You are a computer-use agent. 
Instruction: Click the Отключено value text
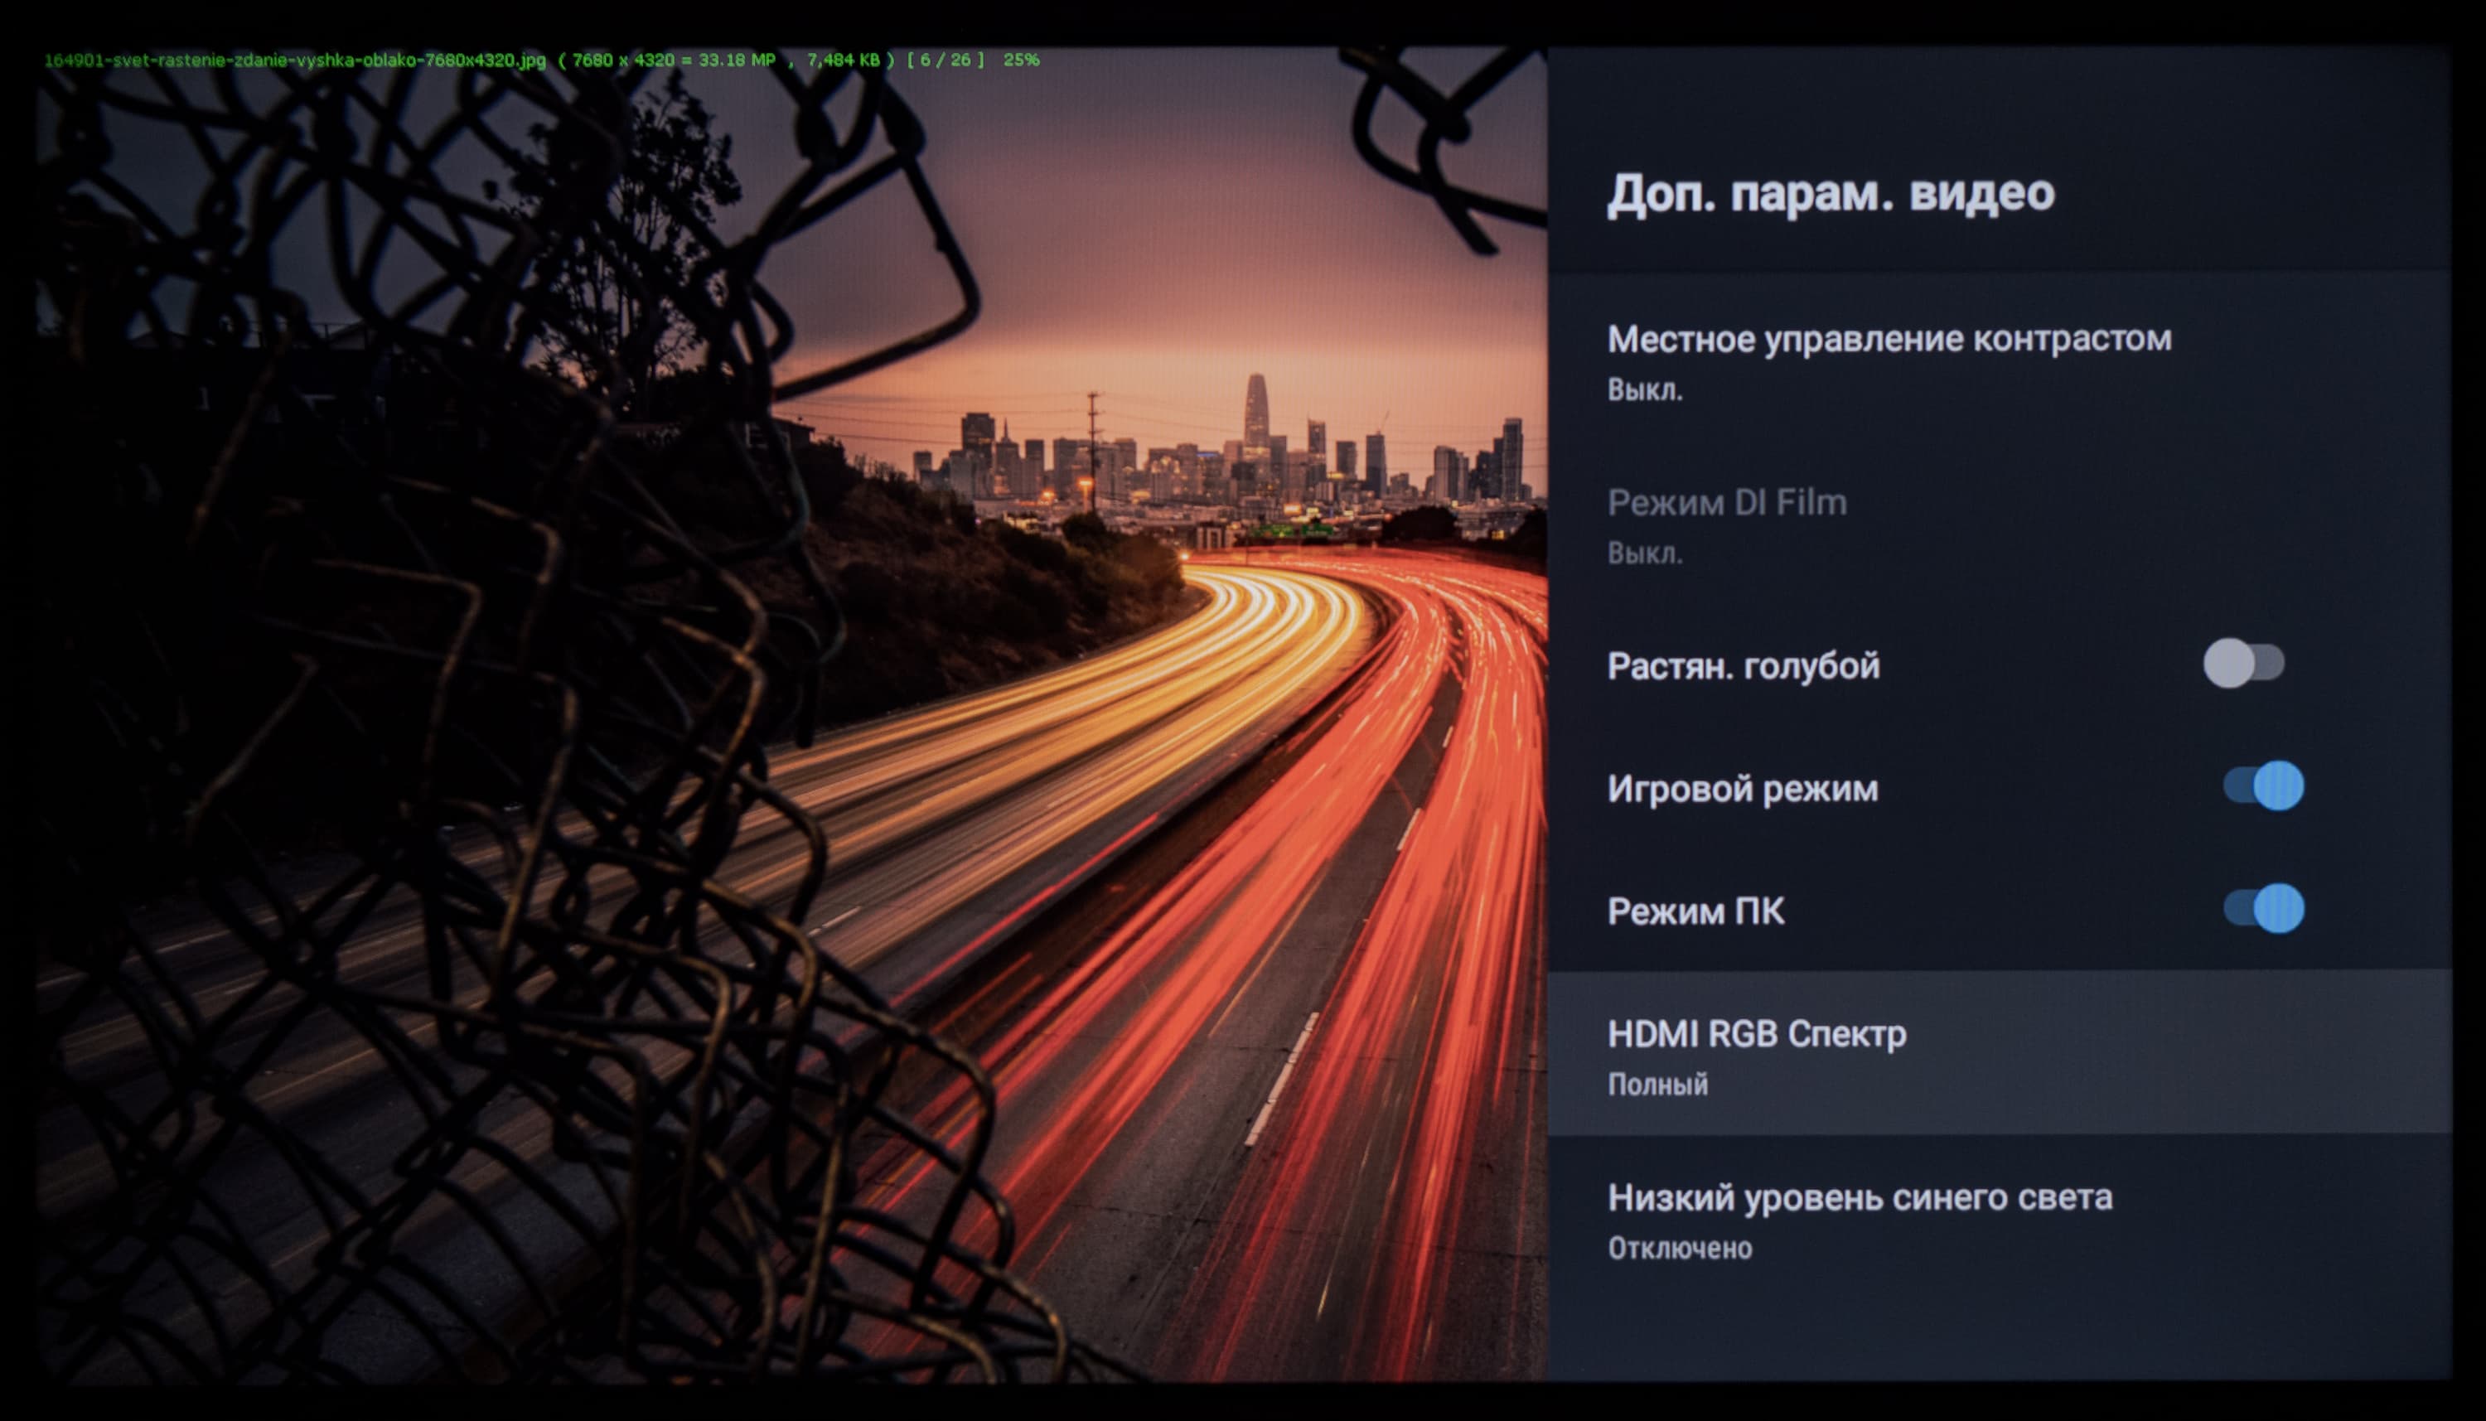click(1680, 1249)
